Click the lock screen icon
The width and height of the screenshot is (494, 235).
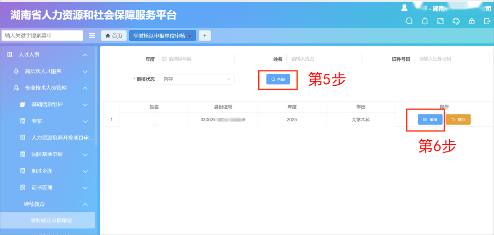tap(471, 21)
